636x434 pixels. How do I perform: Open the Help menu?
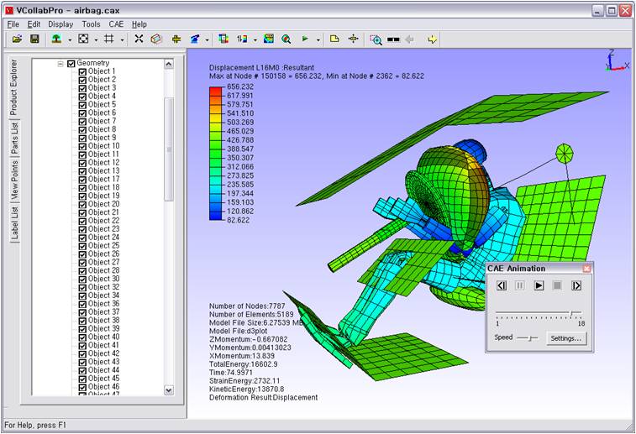click(139, 24)
